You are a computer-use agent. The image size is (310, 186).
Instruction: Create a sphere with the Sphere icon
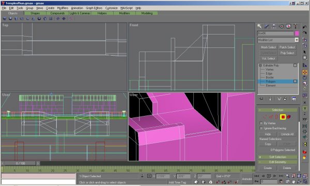coord(10,19)
